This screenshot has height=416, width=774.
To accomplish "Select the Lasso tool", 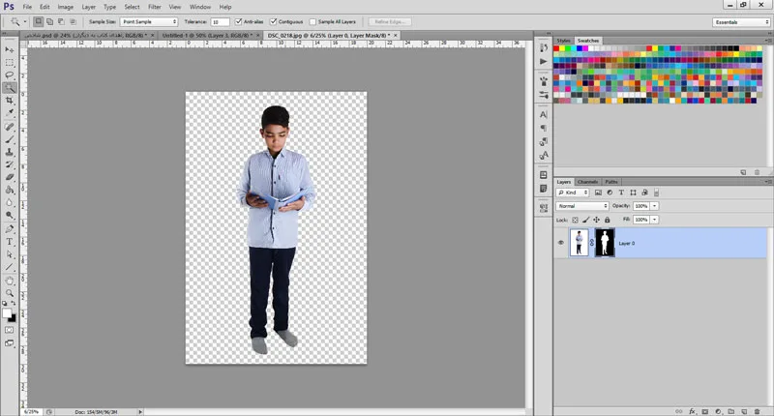I will pyautogui.click(x=10, y=75).
